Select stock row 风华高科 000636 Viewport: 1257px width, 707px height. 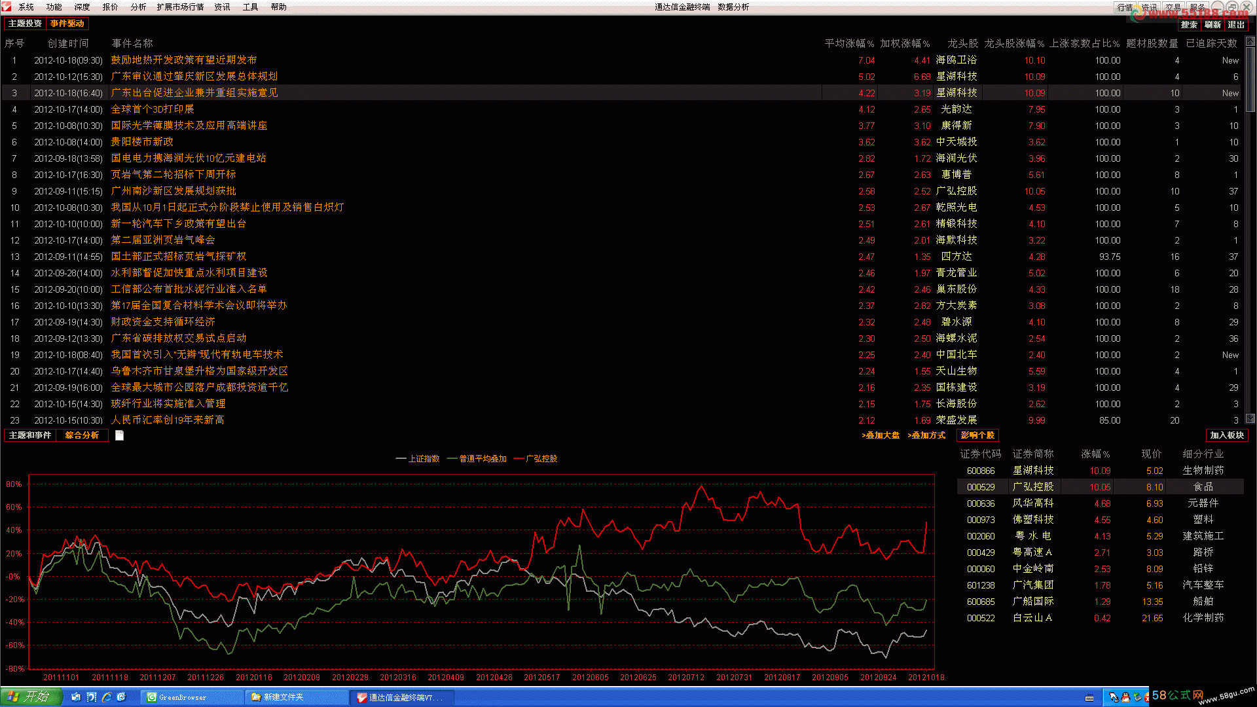(x=1100, y=503)
